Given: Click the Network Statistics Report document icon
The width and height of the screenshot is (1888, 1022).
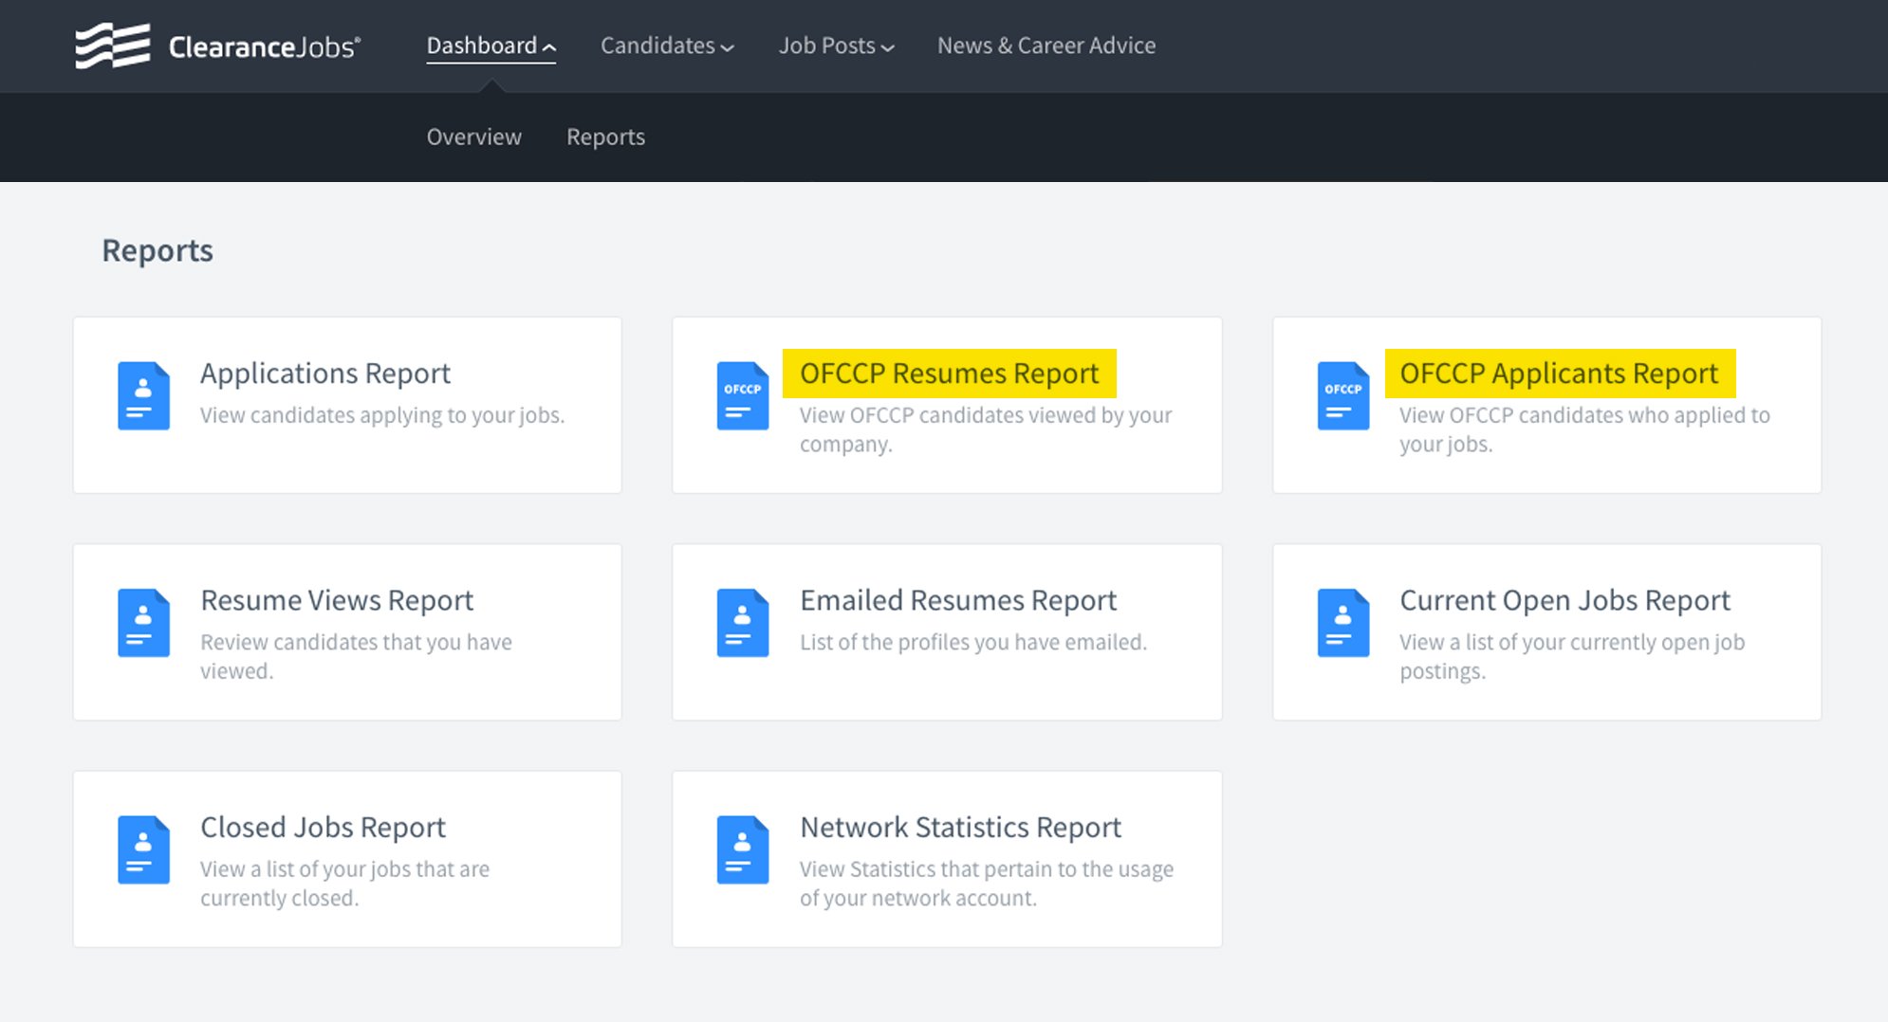Looking at the screenshot, I should pyautogui.click(x=742, y=849).
